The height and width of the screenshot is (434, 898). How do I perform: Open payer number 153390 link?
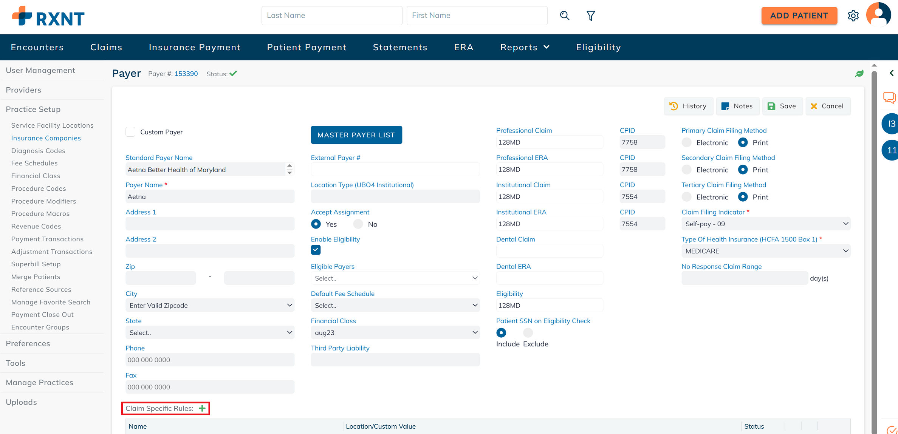point(186,74)
